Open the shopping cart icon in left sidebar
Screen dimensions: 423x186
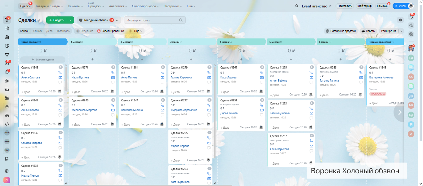pyautogui.click(x=7, y=54)
